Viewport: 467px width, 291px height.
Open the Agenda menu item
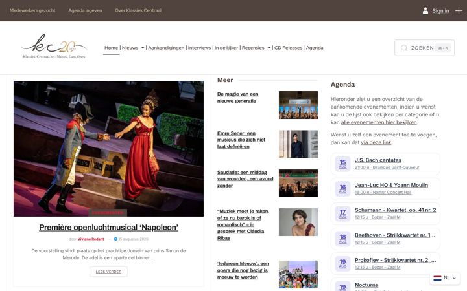click(315, 48)
